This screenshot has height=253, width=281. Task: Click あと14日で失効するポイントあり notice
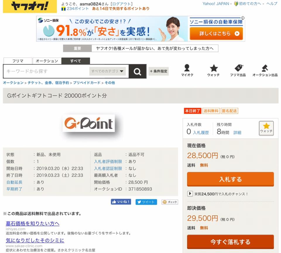tap(121, 8)
